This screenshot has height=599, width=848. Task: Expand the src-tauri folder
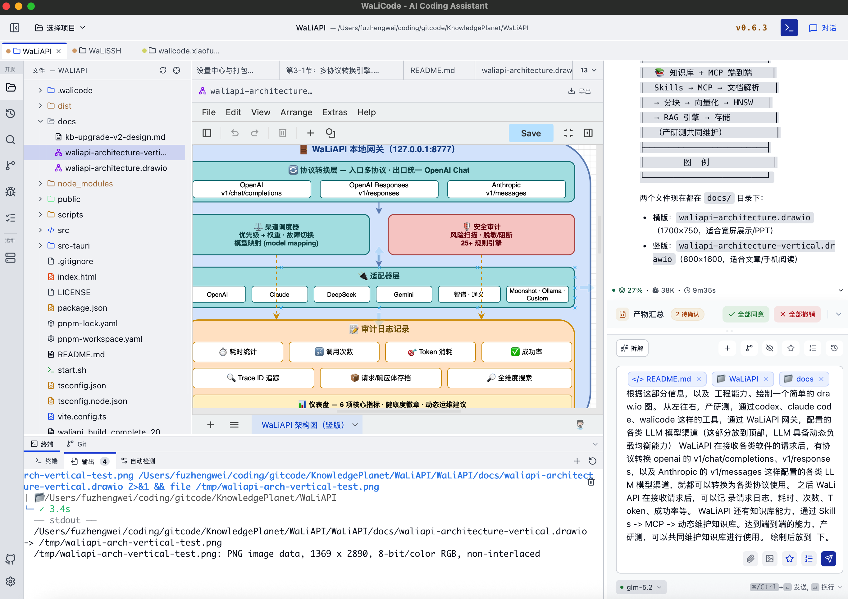click(x=40, y=245)
